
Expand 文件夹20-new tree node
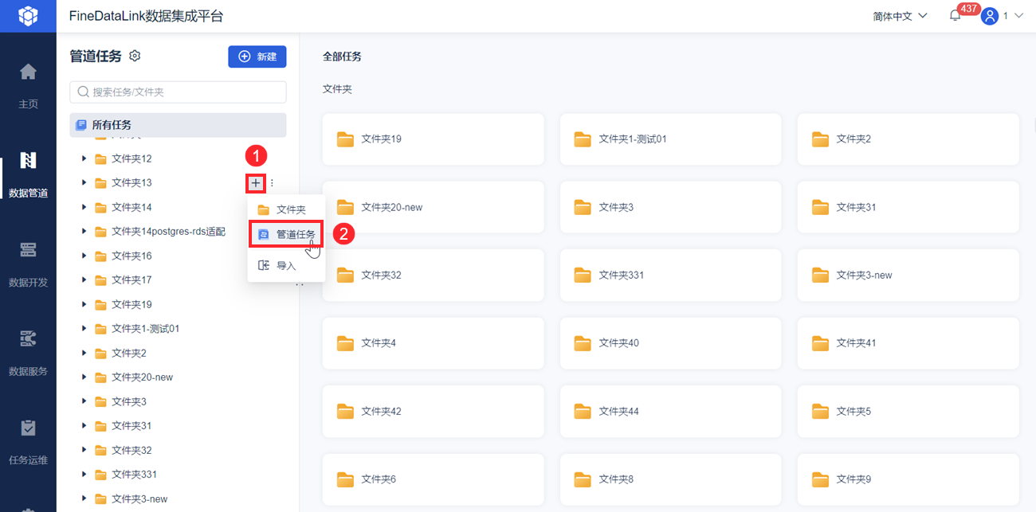click(84, 377)
